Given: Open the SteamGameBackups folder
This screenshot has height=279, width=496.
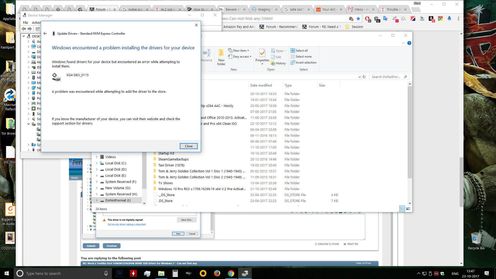Looking at the screenshot, I should pyautogui.click(x=173, y=159).
